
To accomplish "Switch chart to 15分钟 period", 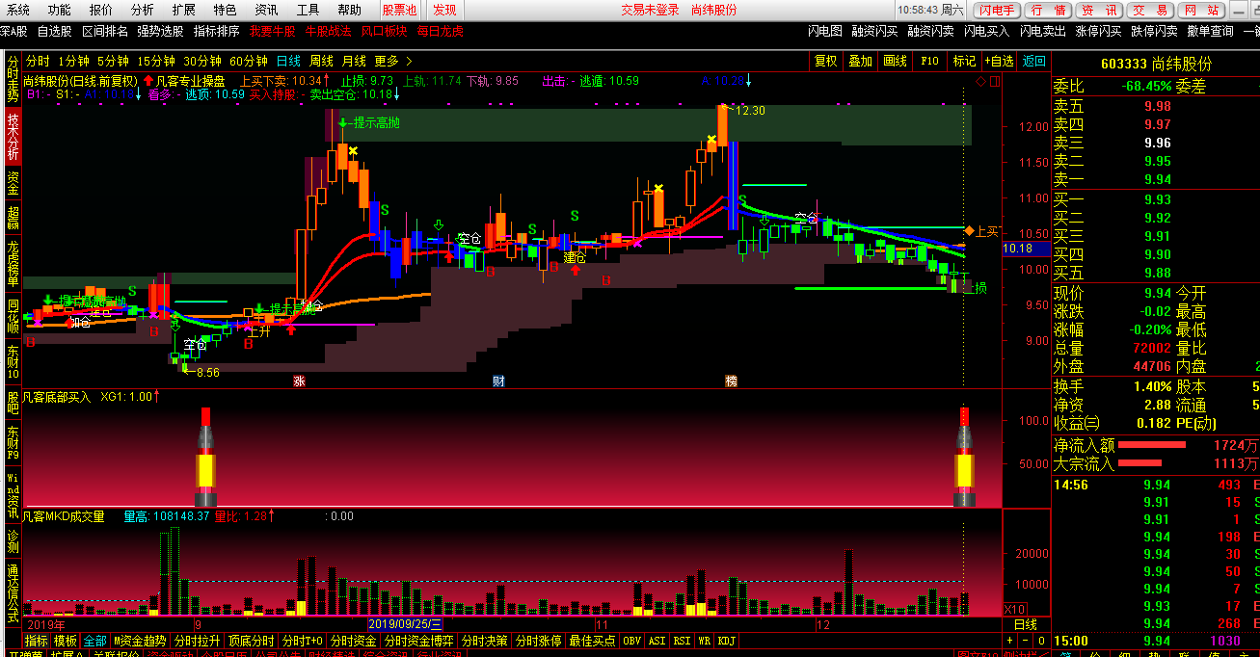I will [156, 61].
